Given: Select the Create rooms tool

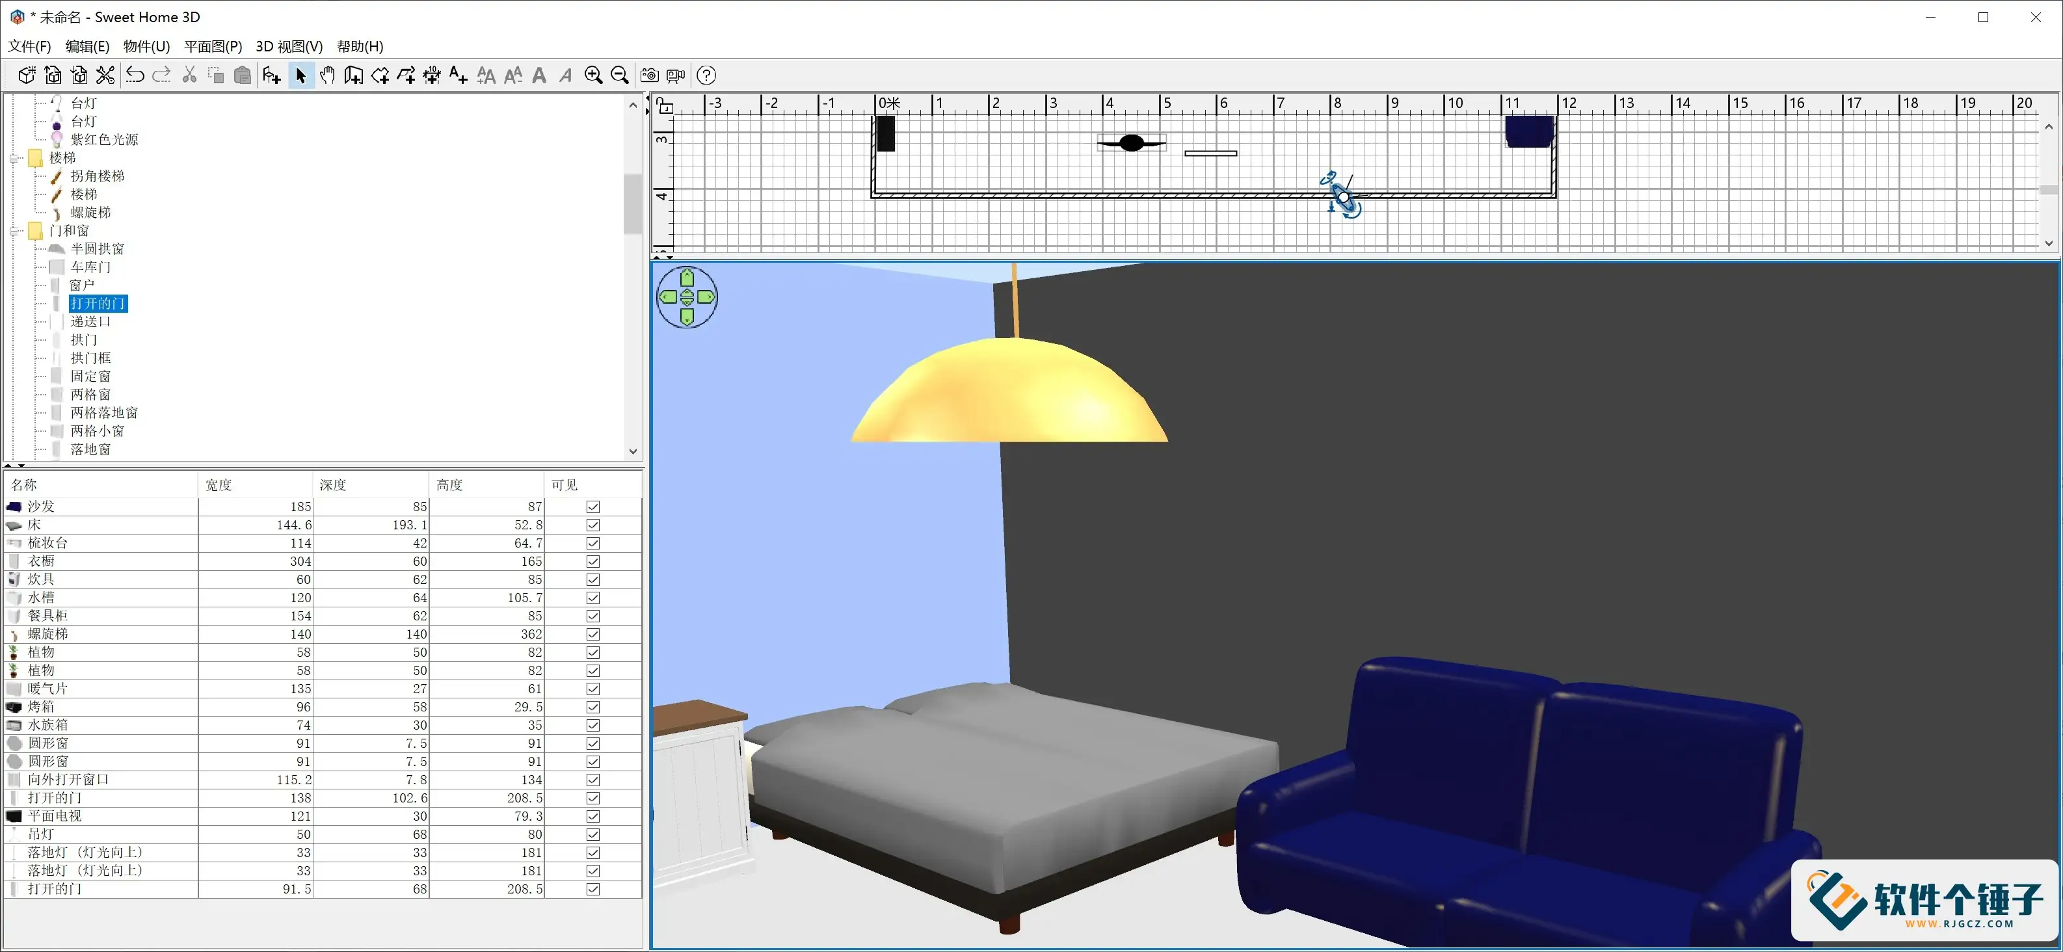Looking at the screenshot, I should 380,75.
